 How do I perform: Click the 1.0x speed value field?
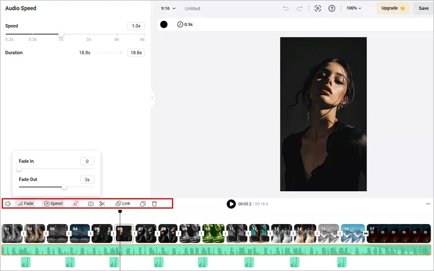coord(136,26)
